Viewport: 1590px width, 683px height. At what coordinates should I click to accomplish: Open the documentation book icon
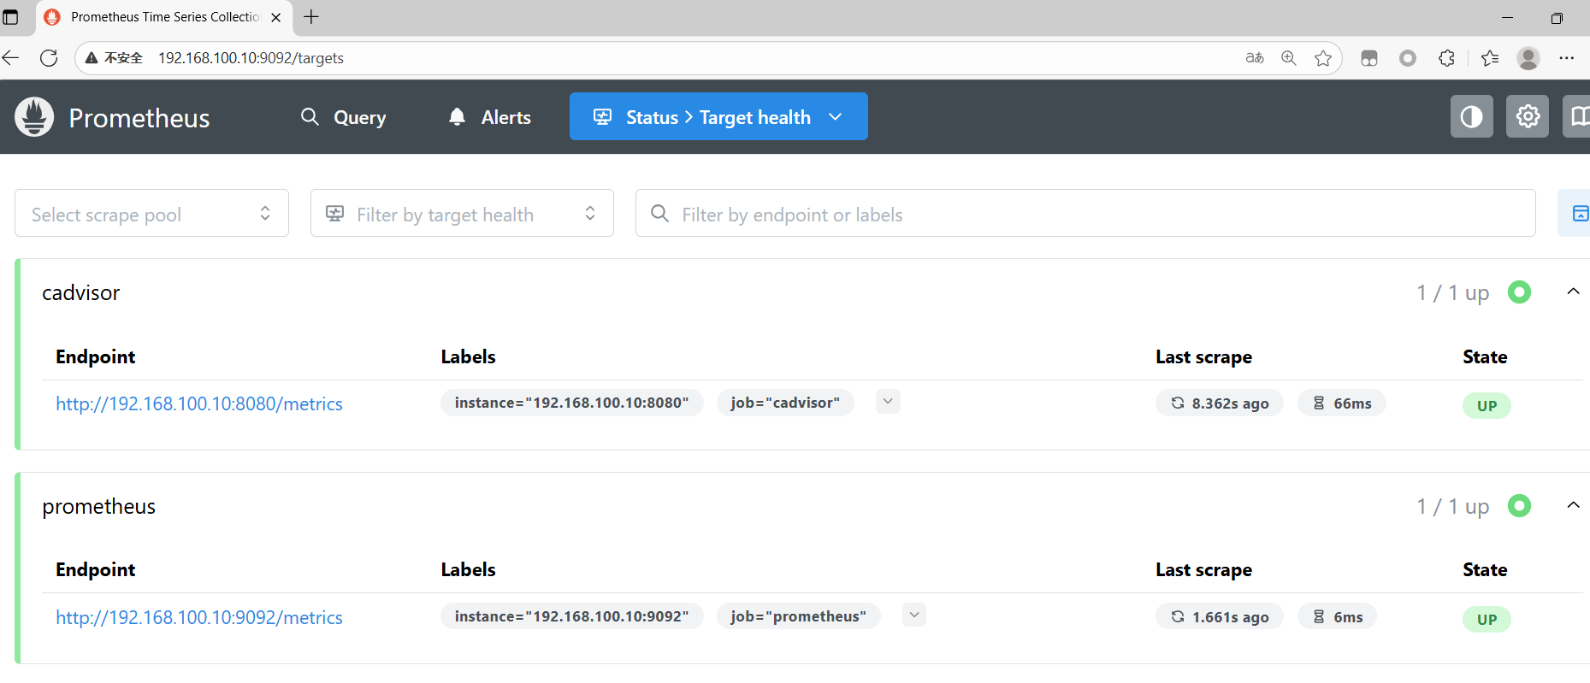(1579, 116)
